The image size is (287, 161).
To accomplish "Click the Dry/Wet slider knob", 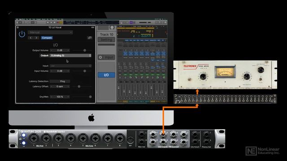I will click(x=90, y=97).
